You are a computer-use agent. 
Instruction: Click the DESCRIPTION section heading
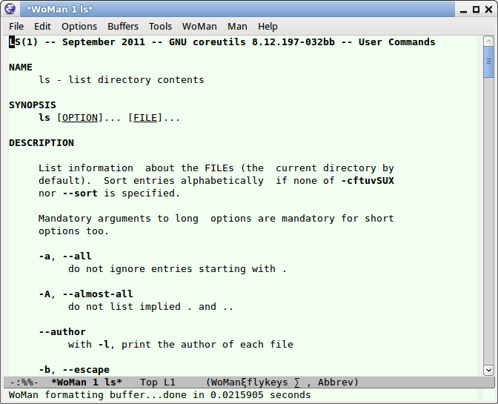coord(41,143)
